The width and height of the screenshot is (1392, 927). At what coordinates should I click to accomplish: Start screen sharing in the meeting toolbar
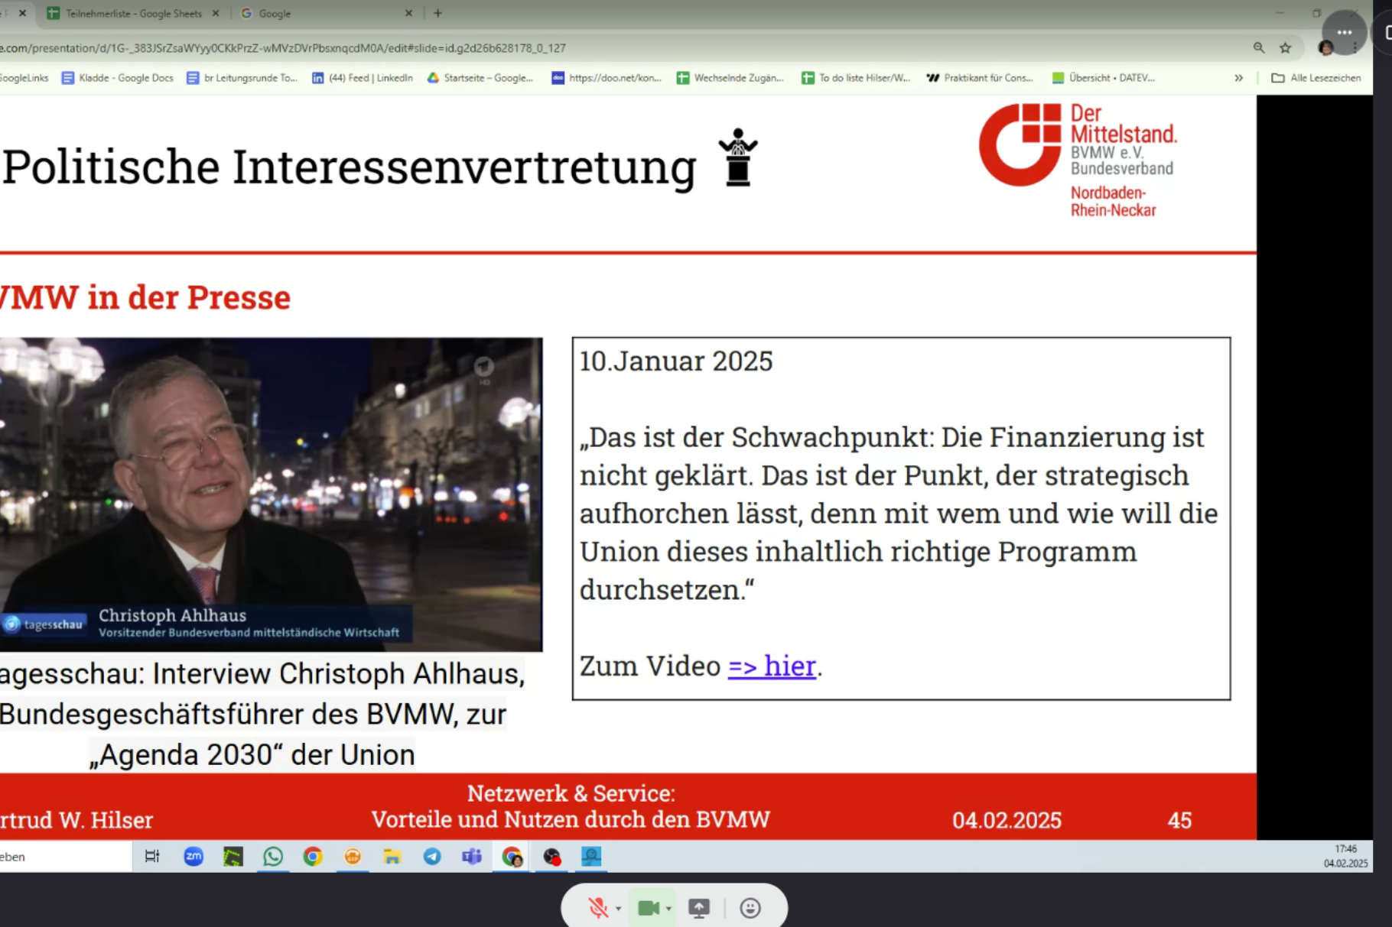click(x=698, y=908)
